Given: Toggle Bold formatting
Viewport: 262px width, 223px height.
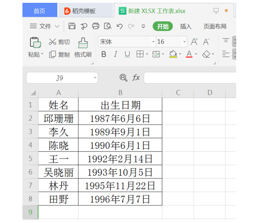Looking at the screenshot, I should pyautogui.click(x=104, y=54).
